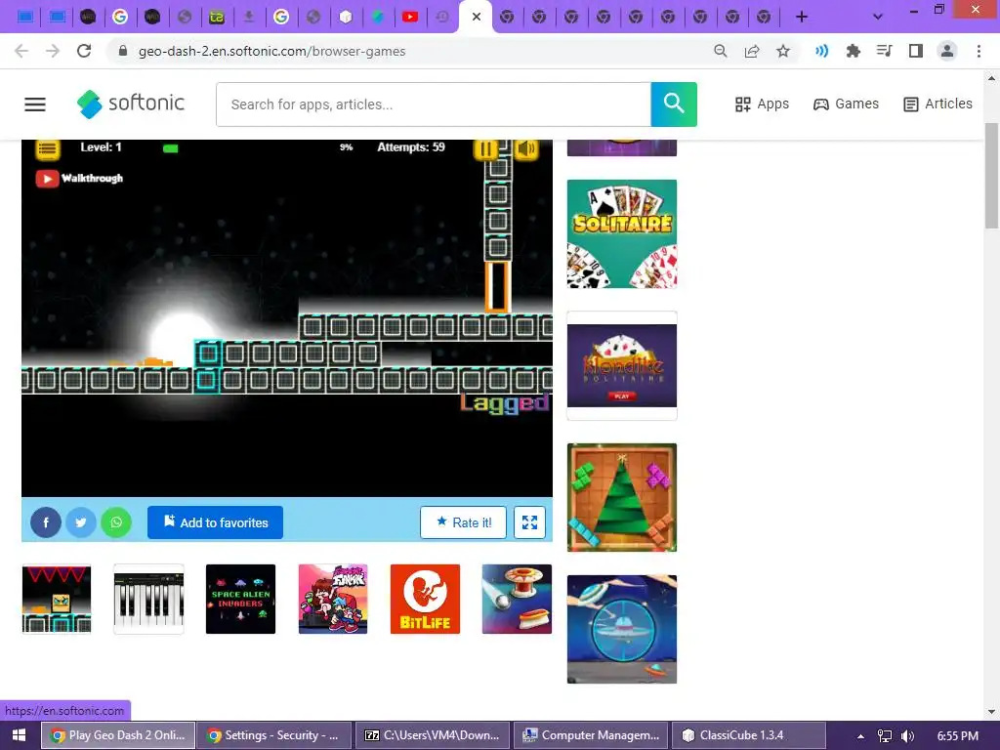
Task: Open the Walkthrough video link
Action: (80, 179)
